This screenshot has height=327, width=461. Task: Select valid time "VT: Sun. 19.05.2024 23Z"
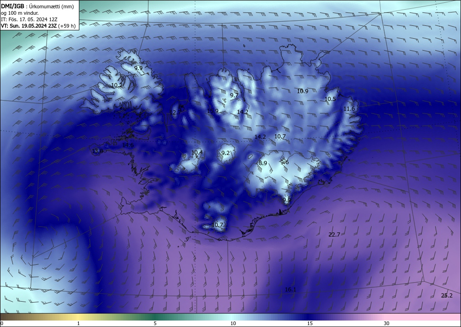(29, 26)
